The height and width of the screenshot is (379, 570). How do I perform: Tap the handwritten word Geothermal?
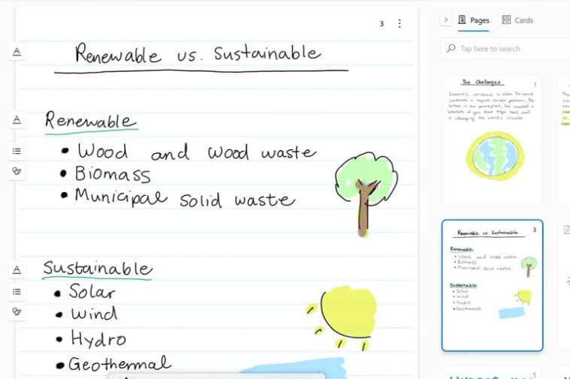point(119,365)
